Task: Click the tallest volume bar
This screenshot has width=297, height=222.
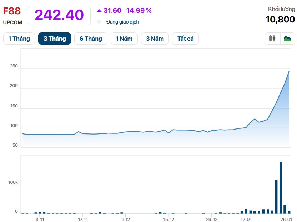Action: pyautogui.click(x=281, y=187)
